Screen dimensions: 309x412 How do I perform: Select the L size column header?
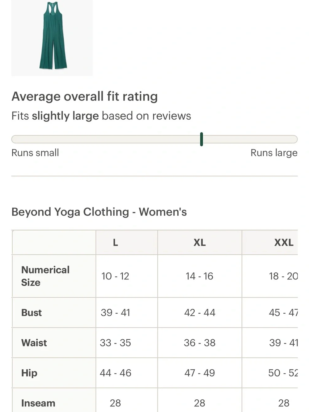pos(116,243)
